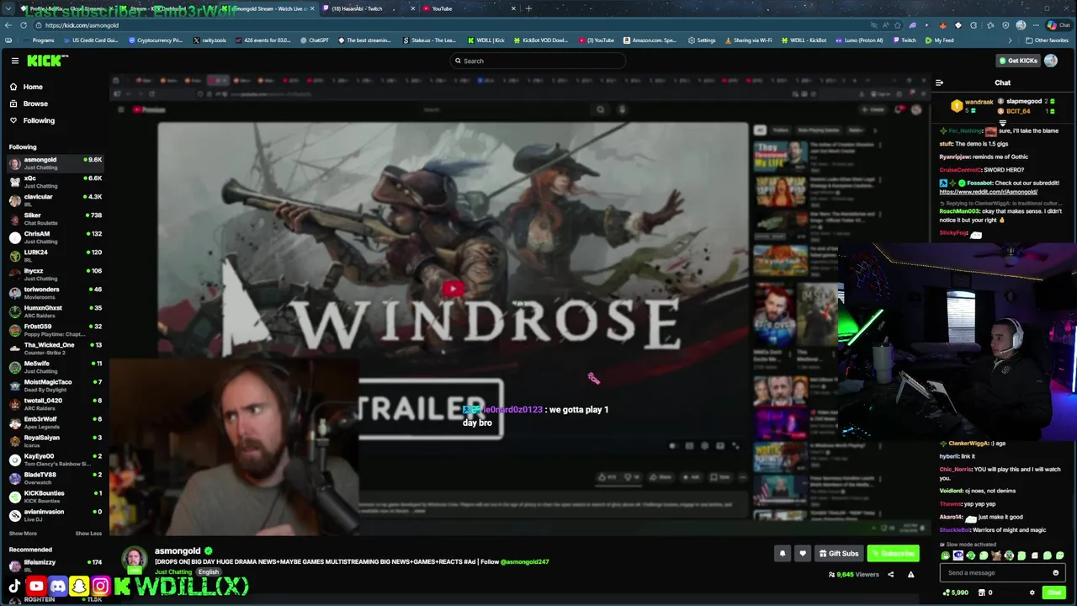This screenshot has width=1077, height=606.
Task: Open KICKBounties channel in following list
Action: [x=55, y=497]
